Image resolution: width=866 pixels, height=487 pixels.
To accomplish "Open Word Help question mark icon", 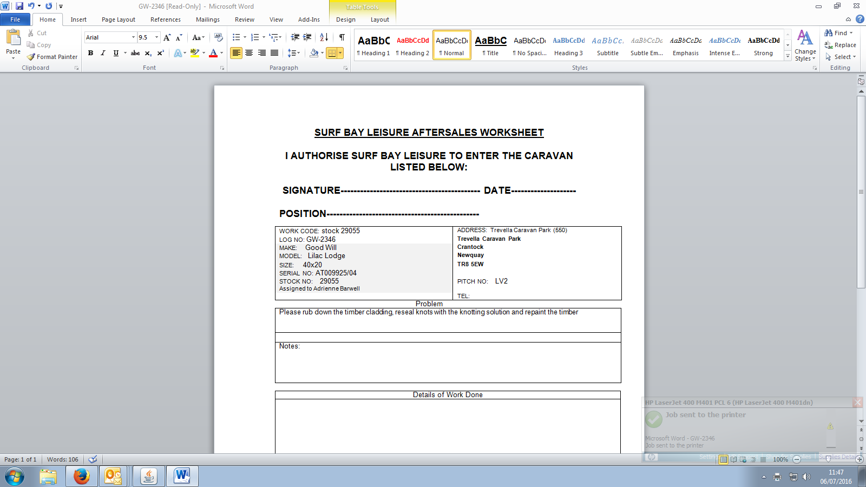I will (x=860, y=19).
